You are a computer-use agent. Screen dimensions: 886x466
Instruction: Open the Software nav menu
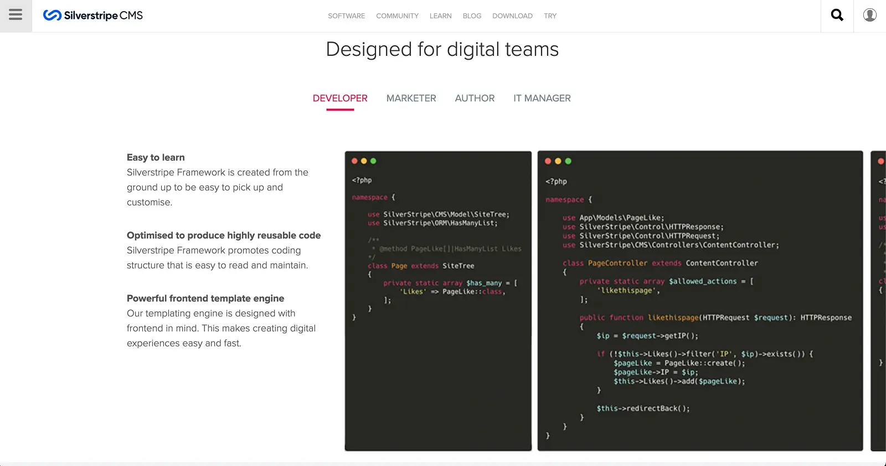click(347, 16)
